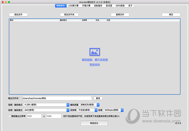Open the 关于 tab
189x131 pixels.
130,6
